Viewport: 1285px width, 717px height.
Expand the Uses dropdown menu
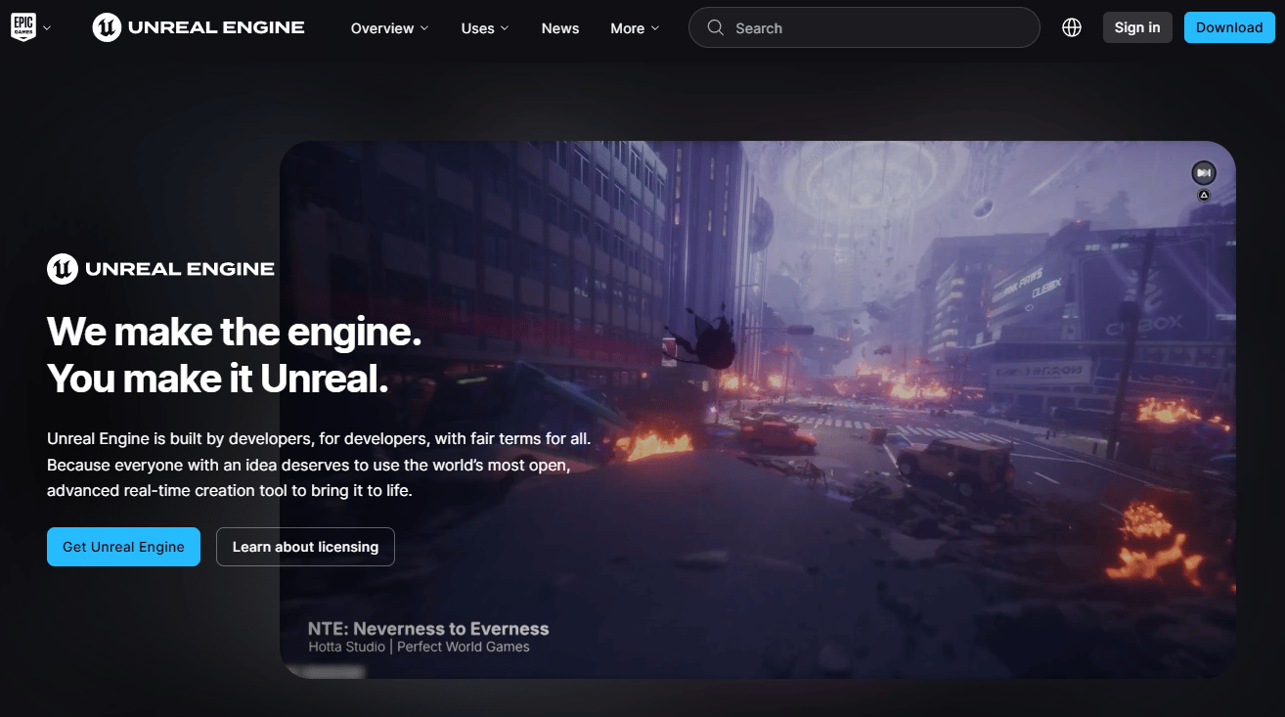[485, 28]
